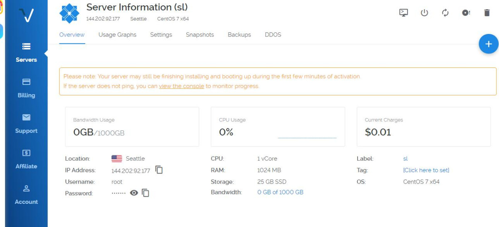Click the Vultr logo in sidebar
Screen dimensions: 499x227
[26, 16]
